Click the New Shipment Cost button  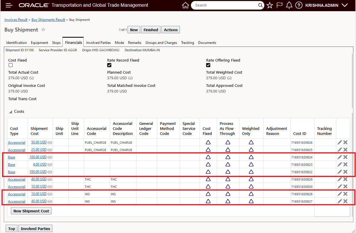click(x=31, y=211)
